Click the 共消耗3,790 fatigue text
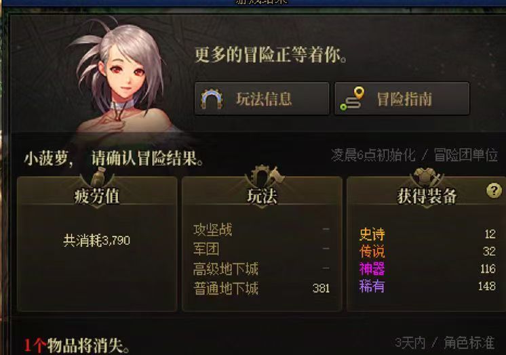 97,241
